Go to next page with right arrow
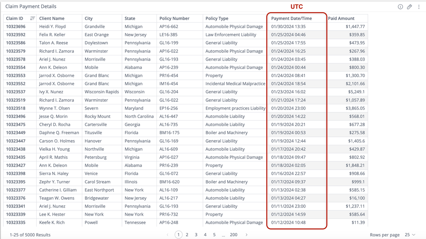This screenshot has width=426, height=239. 246,235
